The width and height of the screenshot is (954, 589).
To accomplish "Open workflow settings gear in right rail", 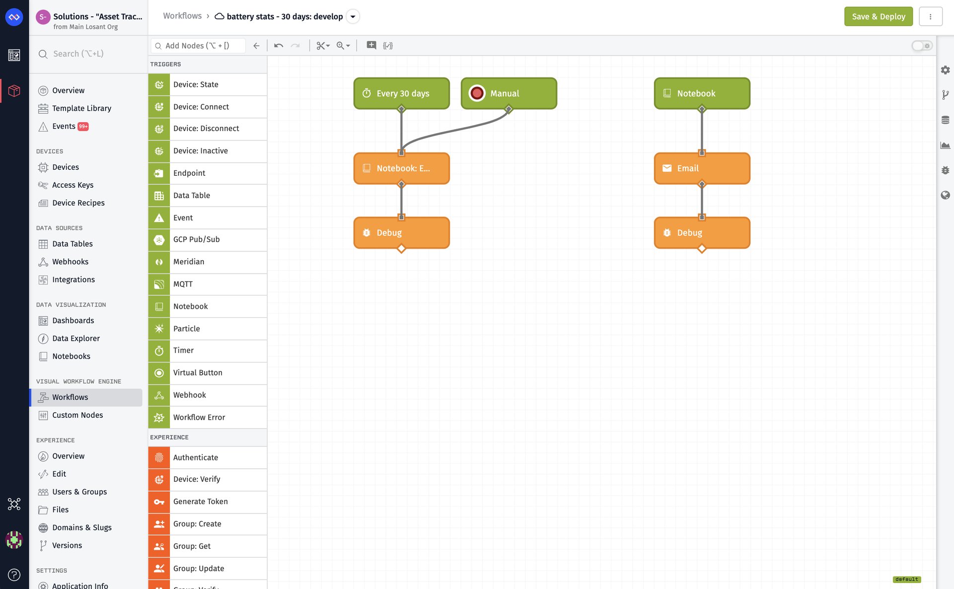I will (x=945, y=70).
